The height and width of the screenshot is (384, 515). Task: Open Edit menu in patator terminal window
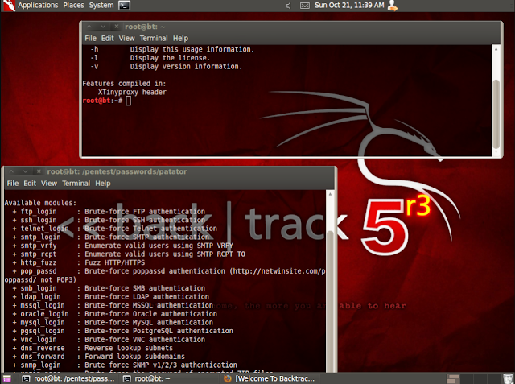click(x=30, y=184)
